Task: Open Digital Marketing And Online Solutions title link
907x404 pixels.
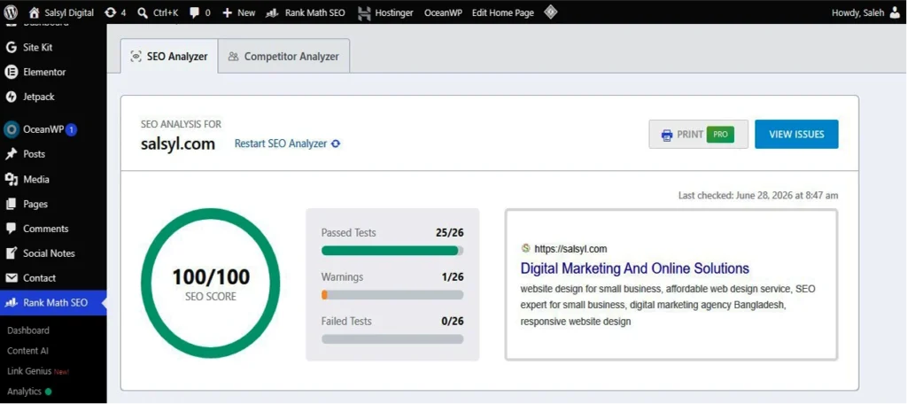Action: 634,268
